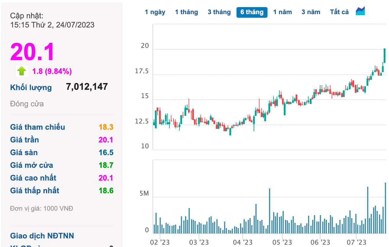This screenshot has width=389, height=247.
Task: Click the Giá sàn label
Action: [24, 152]
